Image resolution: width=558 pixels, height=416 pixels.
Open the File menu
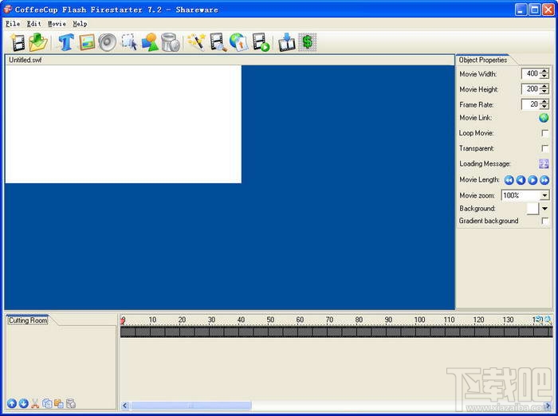pos(13,24)
